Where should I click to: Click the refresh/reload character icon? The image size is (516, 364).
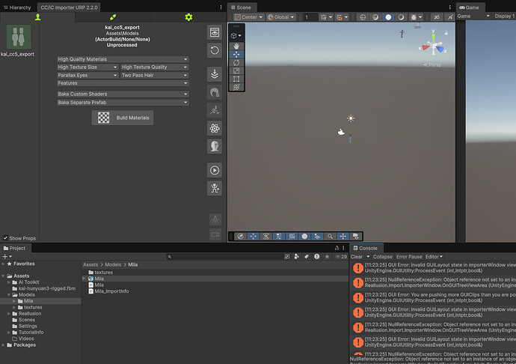pos(215,50)
